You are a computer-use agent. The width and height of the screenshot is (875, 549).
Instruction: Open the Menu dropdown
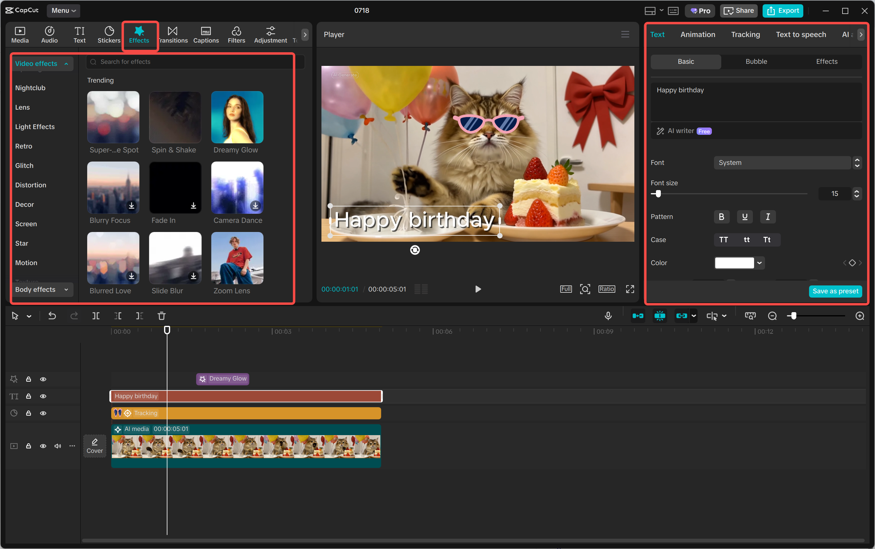click(x=63, y=11)
